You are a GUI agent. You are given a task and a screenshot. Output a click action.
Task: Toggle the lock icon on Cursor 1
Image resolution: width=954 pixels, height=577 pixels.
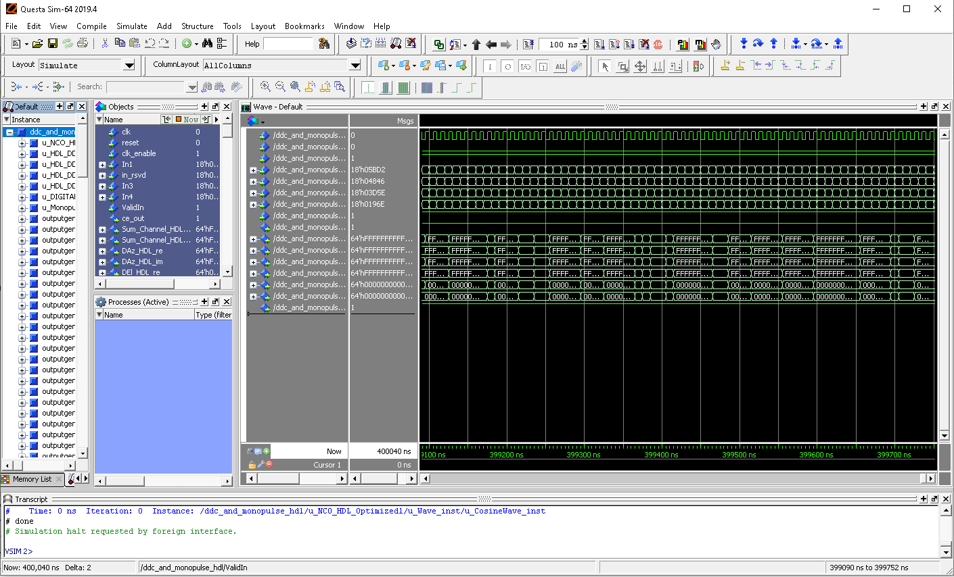[x=252, y=465]
